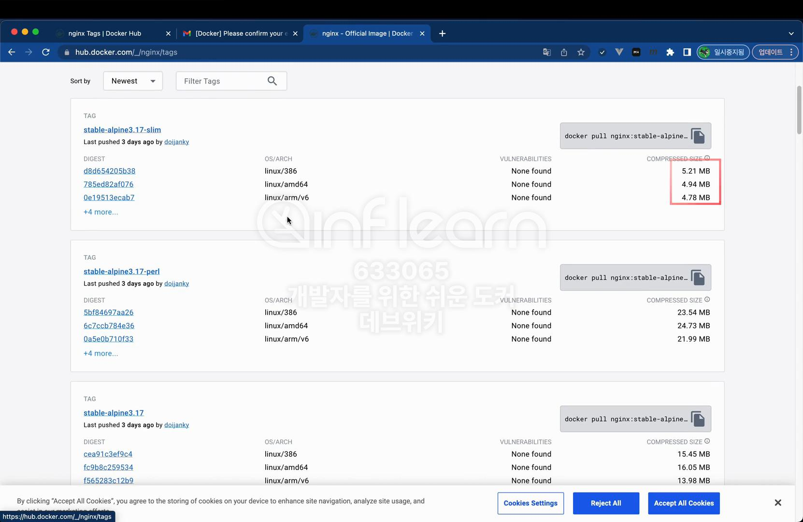Open the stable-alpine3.17-slim tag link
Screen dimensions: 803x522
point(122,130)
